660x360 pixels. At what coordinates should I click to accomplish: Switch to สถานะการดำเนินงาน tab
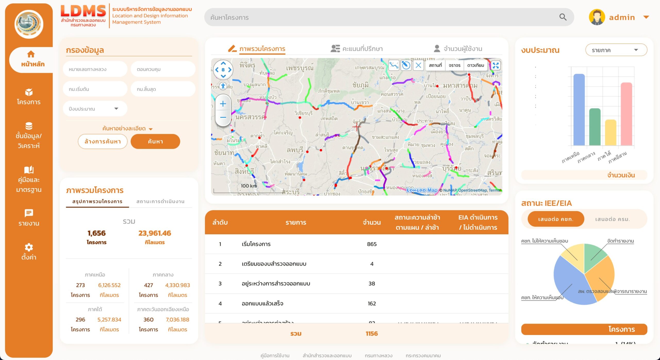(x=160, y=201)
